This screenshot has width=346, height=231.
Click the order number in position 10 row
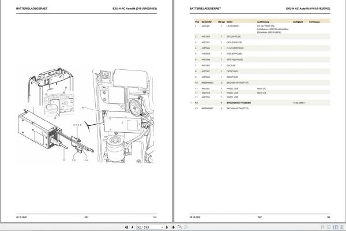click(x=207, y=83)
